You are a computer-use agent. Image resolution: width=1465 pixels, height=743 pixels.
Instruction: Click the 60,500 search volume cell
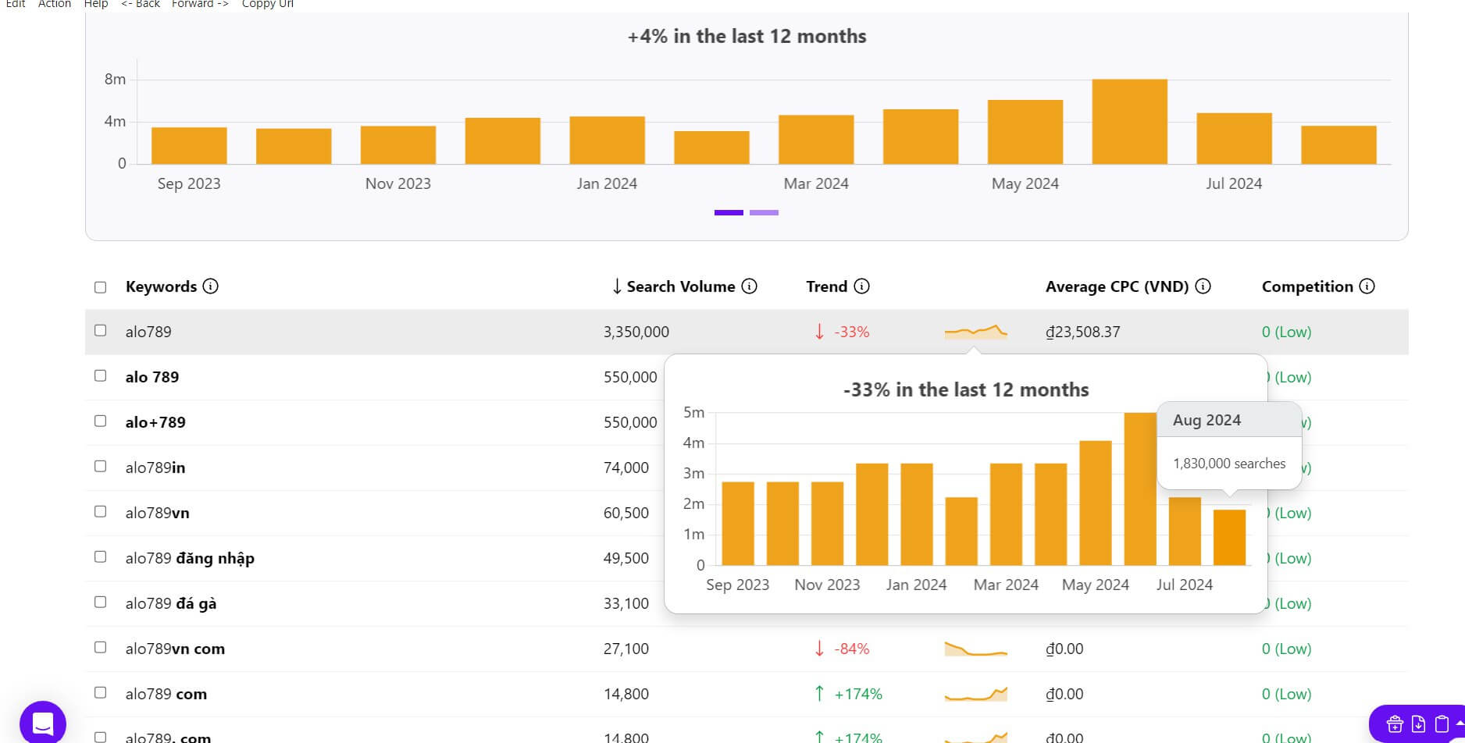626,513
